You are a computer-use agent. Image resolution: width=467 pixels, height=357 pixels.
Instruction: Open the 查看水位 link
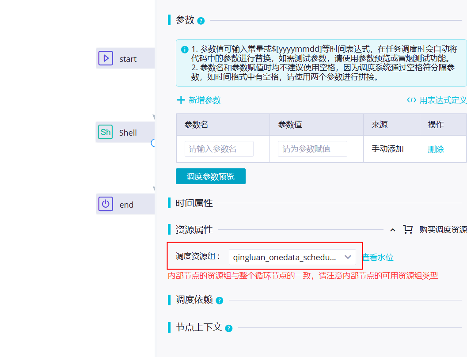pos(378,257)
